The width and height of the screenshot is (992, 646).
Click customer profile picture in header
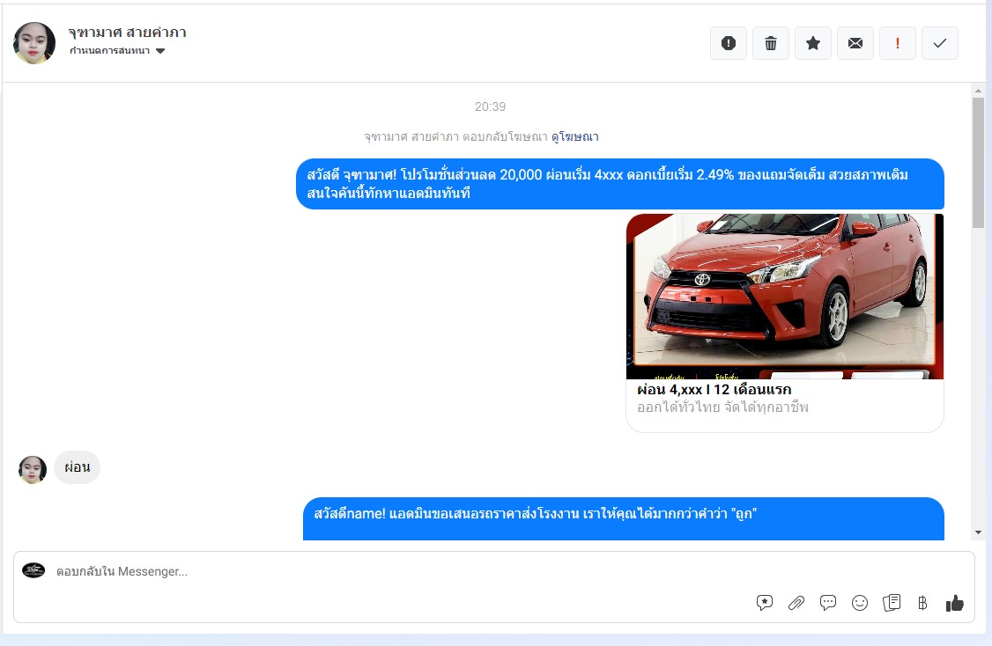[34, 43]
